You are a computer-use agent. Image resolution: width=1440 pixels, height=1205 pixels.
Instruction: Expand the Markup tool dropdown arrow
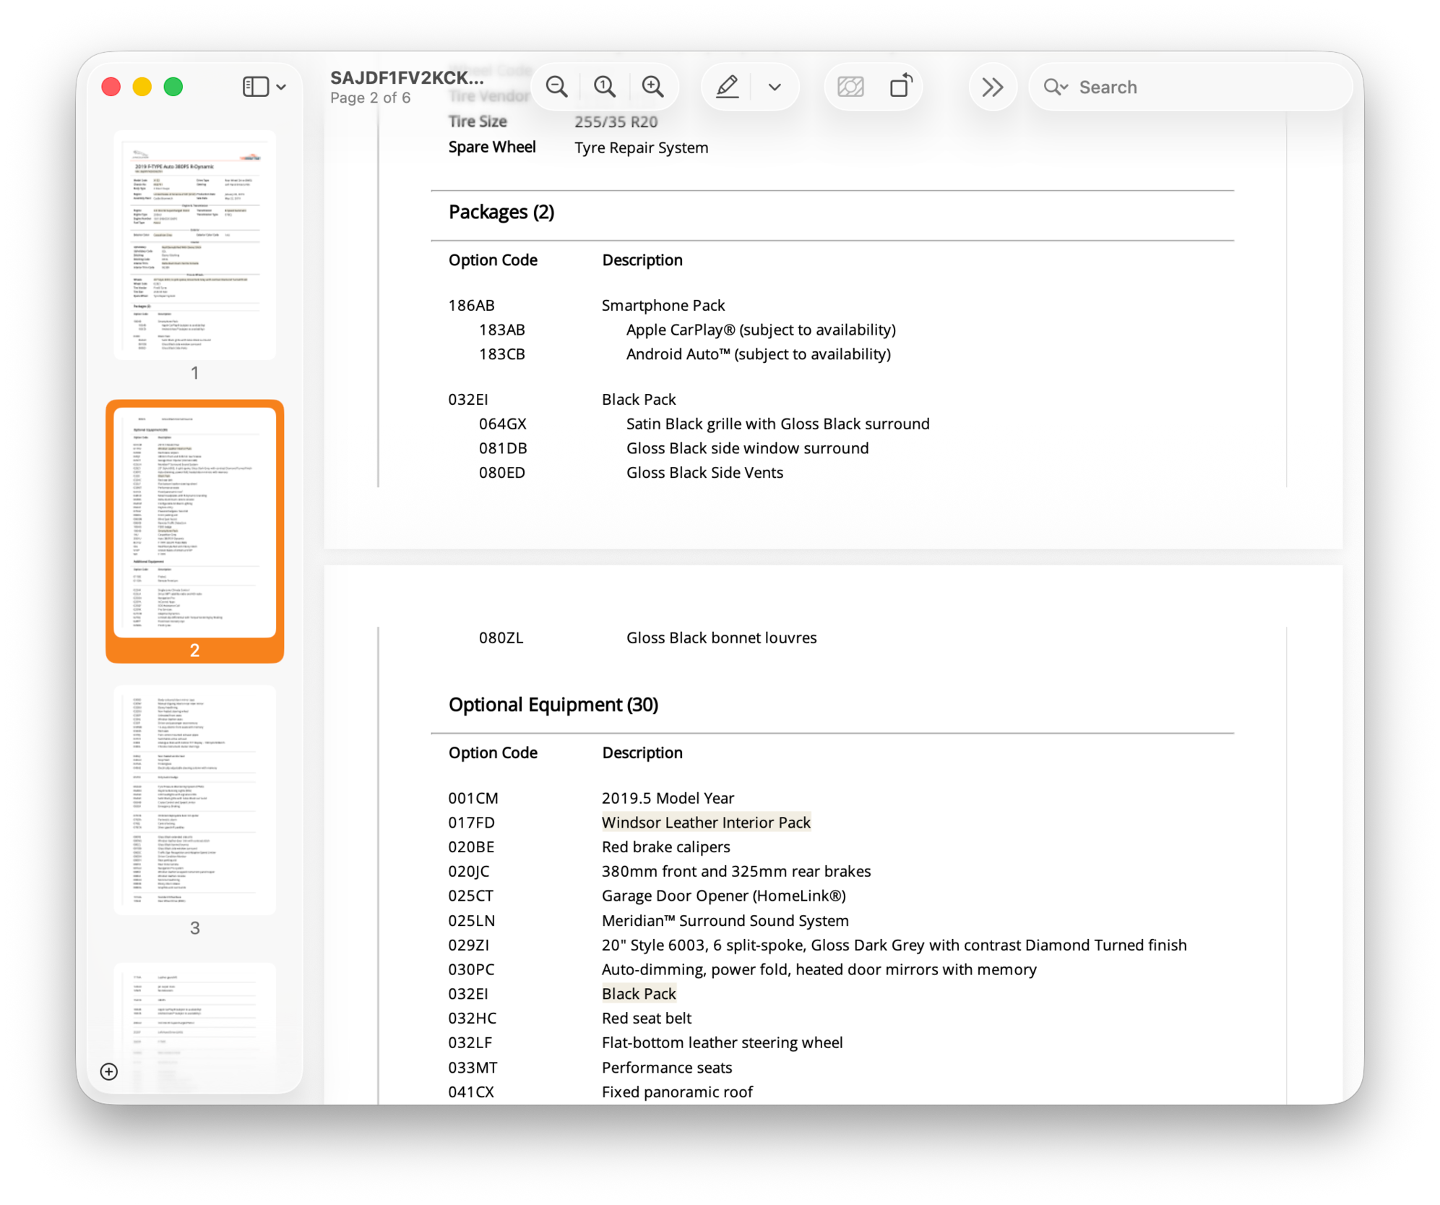(775, 87)
